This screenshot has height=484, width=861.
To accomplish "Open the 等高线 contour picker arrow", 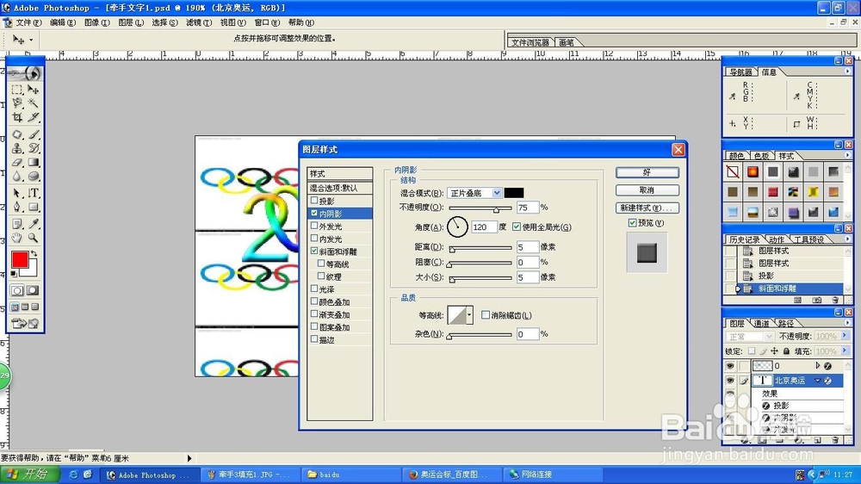I will [469, 315].
